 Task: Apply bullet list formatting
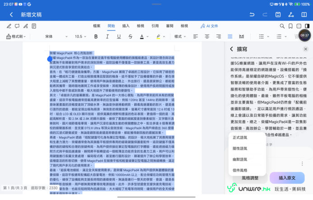[x=261, y=36]
